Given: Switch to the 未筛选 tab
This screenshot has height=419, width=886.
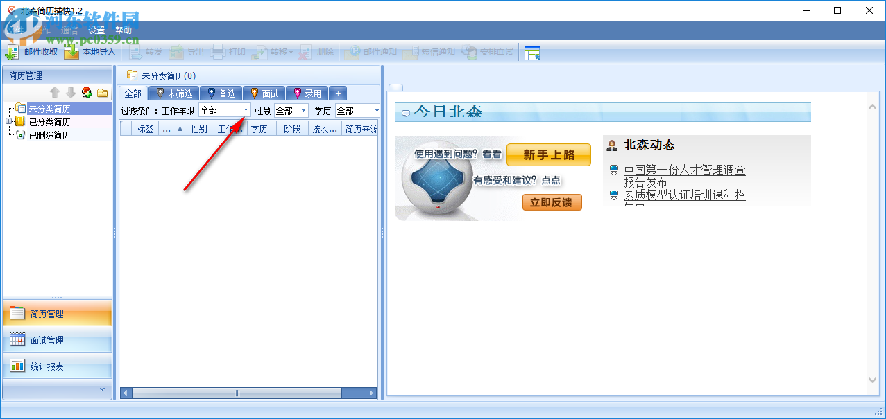Looking at the screenshot, I should pos(173,93).
